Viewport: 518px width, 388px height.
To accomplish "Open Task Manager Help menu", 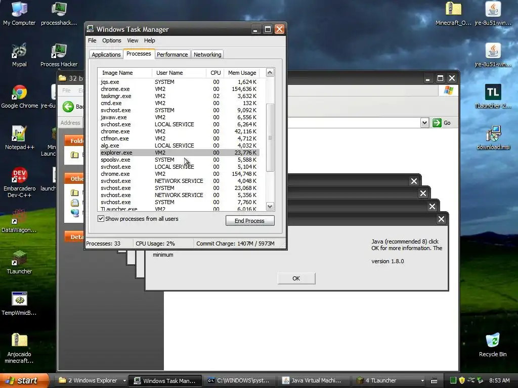I will click(149, 40).
